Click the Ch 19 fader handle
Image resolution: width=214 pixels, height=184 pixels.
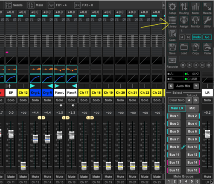point(108,166)
